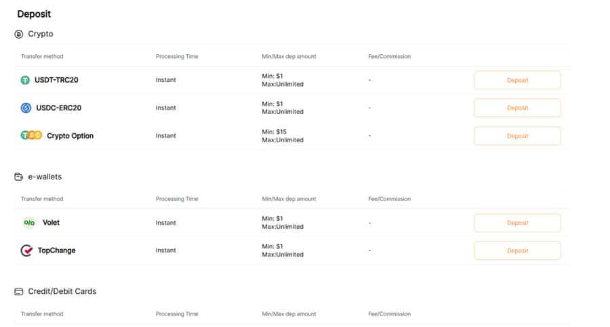This screenshot has width=610, height=327.
Task: Click the Deposit page title
Action: (x=34, y=14)
